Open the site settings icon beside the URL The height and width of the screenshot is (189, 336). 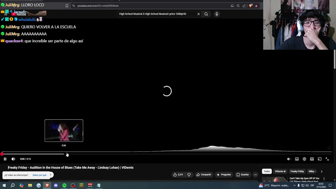point(73,6)
